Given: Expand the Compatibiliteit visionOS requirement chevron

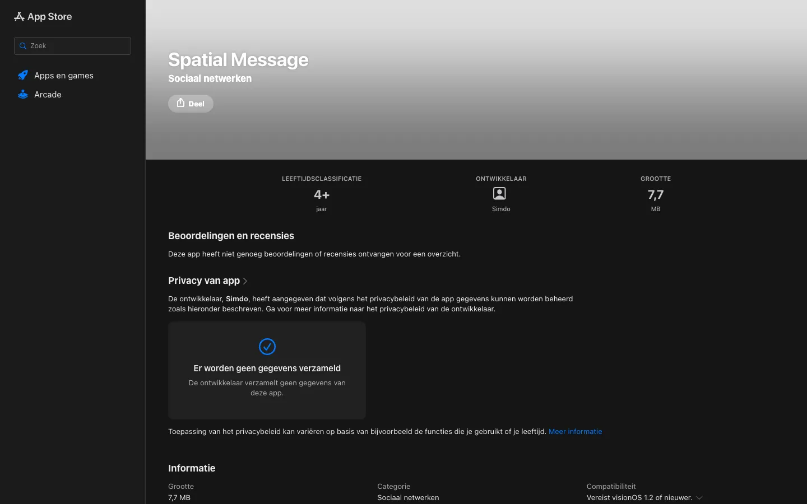Looking at the screenshot, I should (x=699, y=498).
